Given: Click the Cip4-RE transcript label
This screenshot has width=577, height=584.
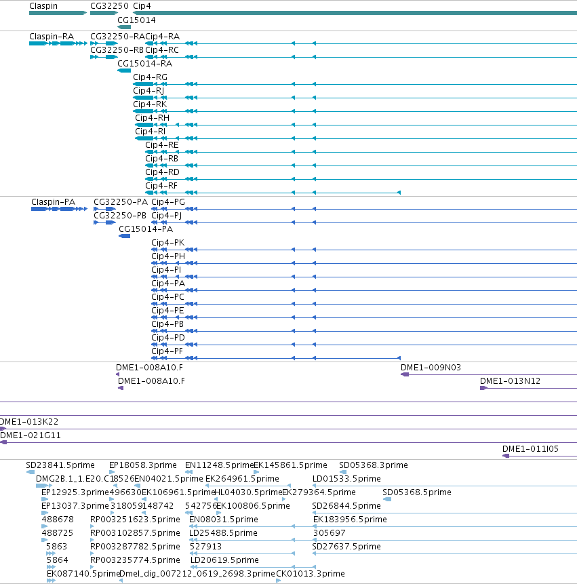Looking at the screenshot, I should 161,145.
